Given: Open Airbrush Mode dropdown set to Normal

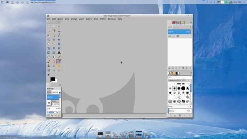Looking at the screenshot, I should [55, 92].
